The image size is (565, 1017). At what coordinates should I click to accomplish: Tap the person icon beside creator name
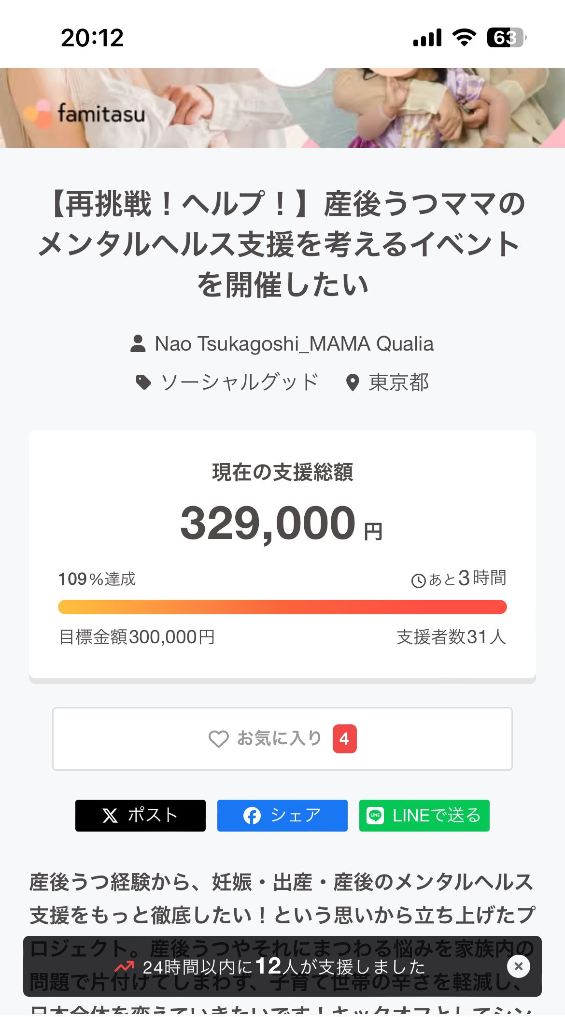pyautogui.click(x=138, y=344)
